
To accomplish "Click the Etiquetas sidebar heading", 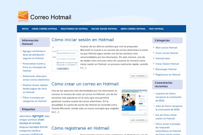I will click(x=35, y=109).
